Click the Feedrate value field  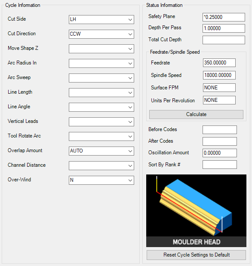[219, 63]
